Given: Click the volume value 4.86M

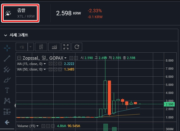Looking at the screenshot, I should [61, 126].
